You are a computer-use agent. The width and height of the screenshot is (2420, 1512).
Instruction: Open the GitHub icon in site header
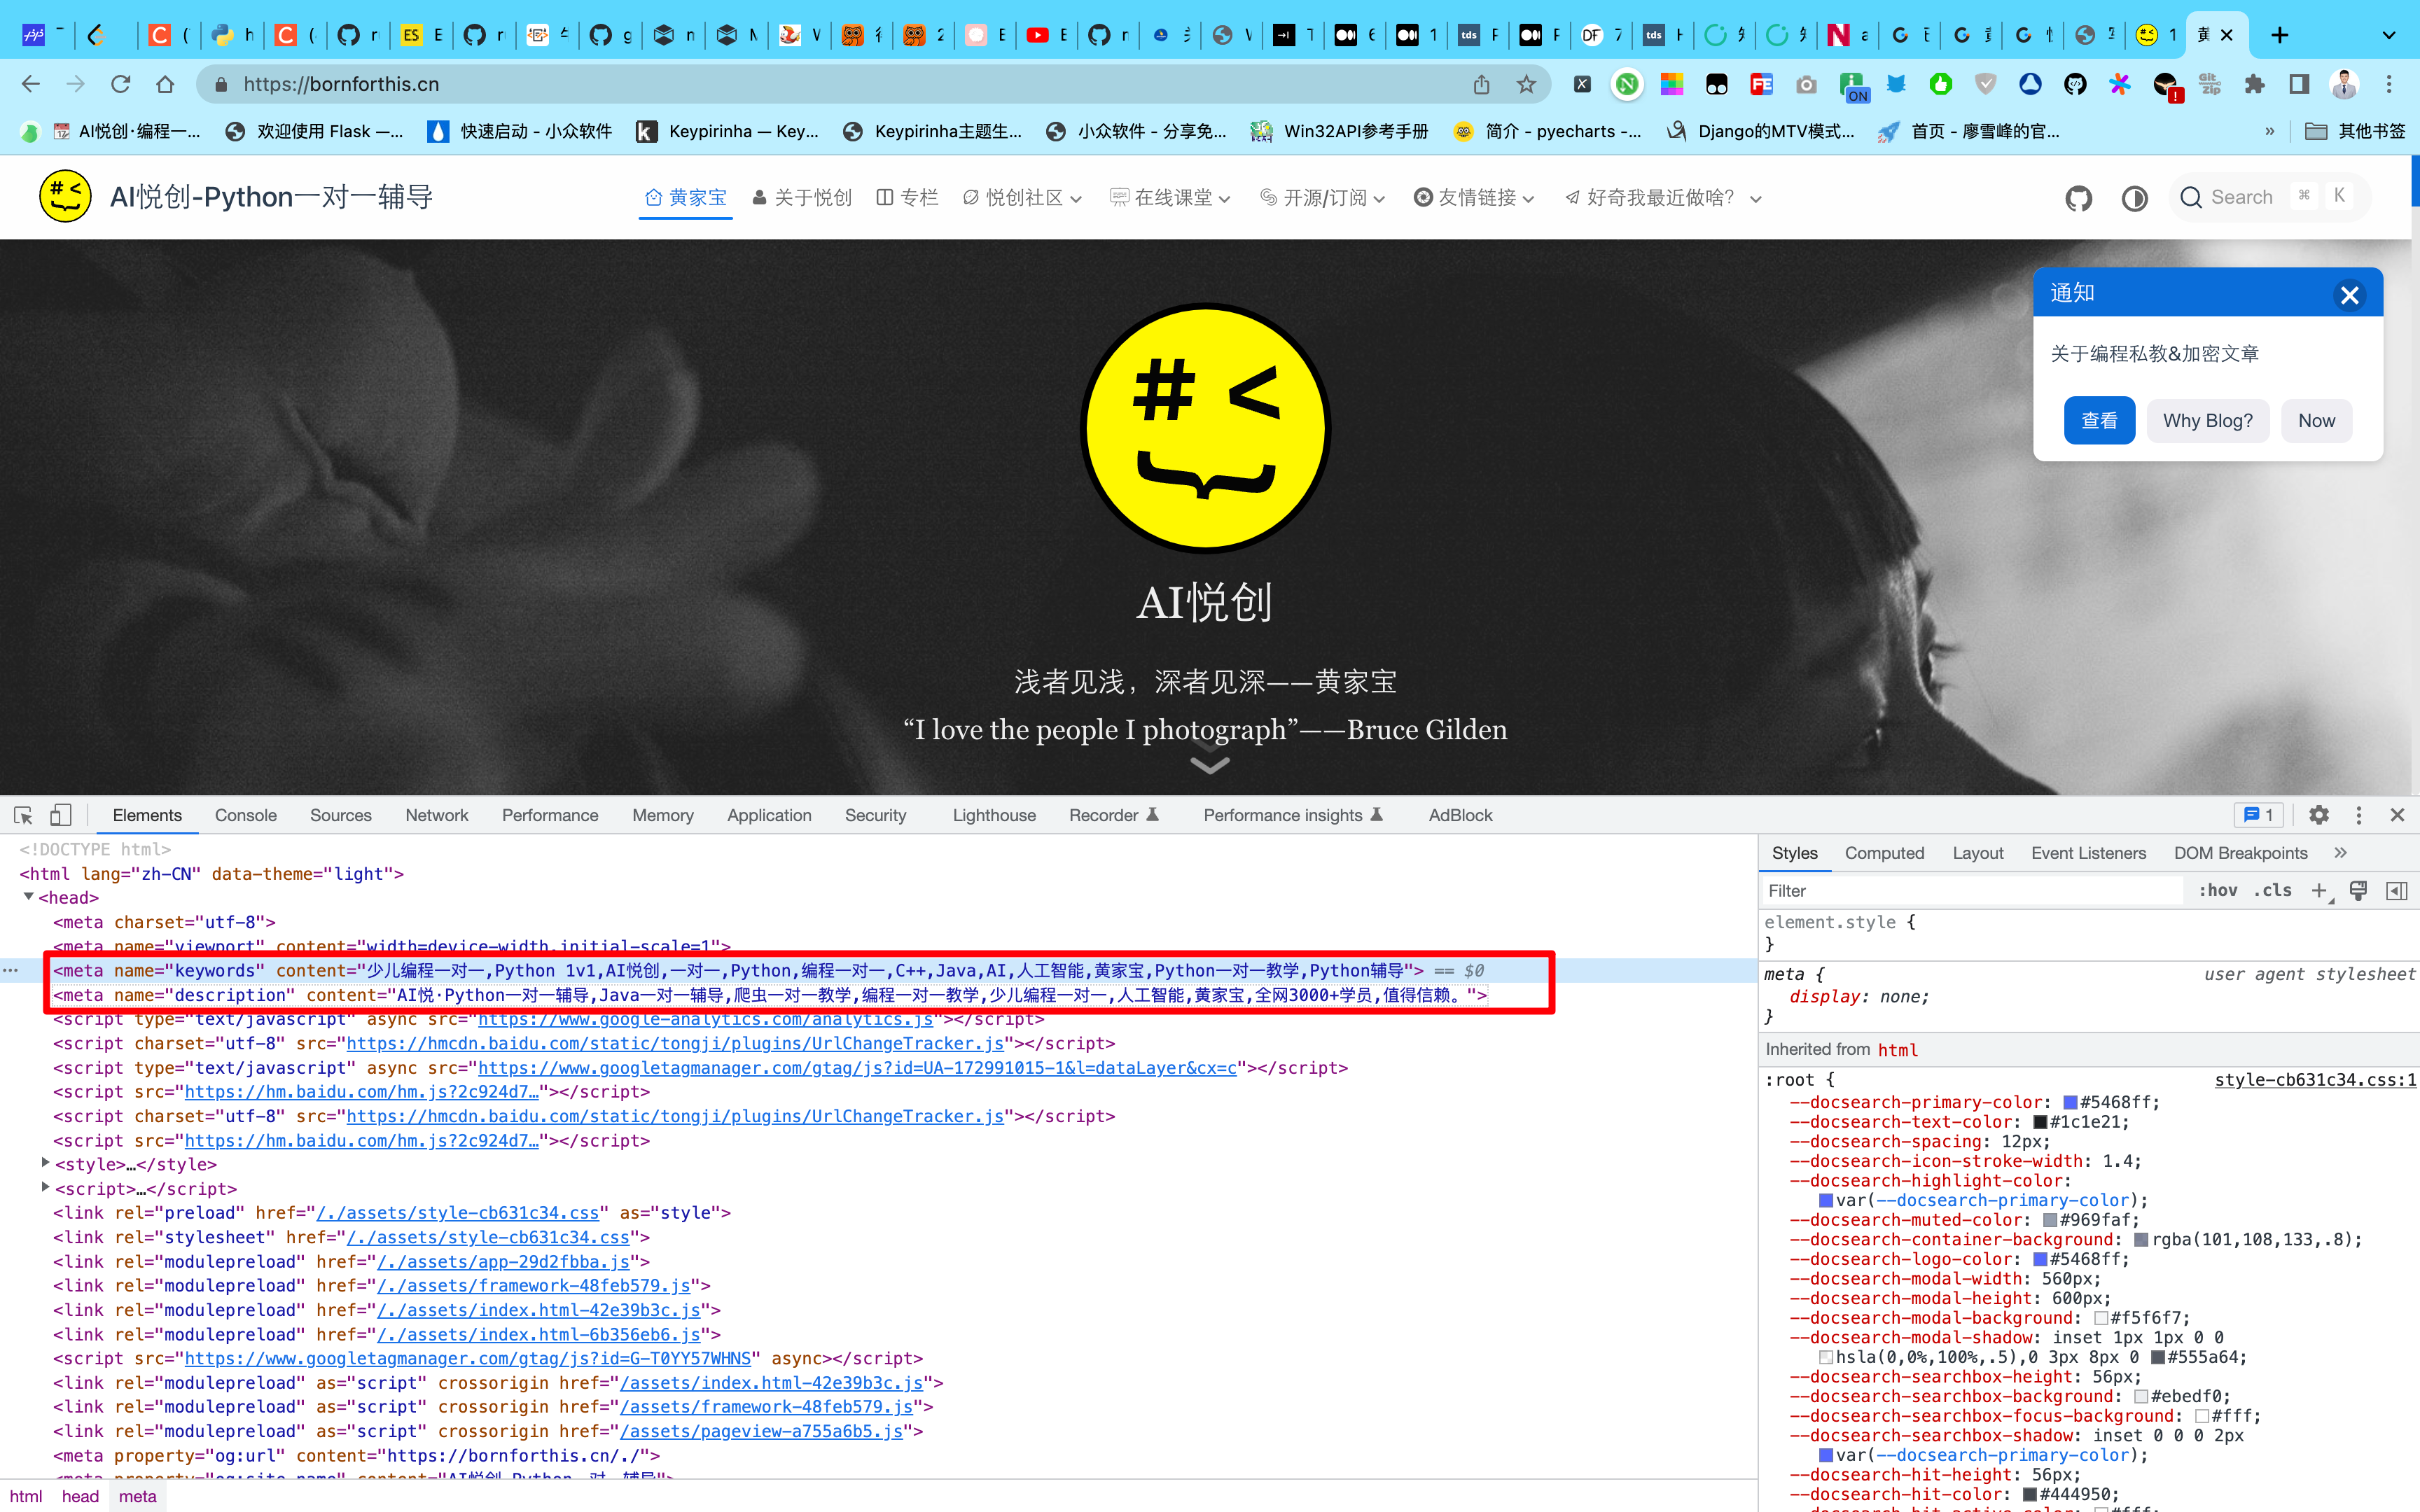coord(2079,198)
